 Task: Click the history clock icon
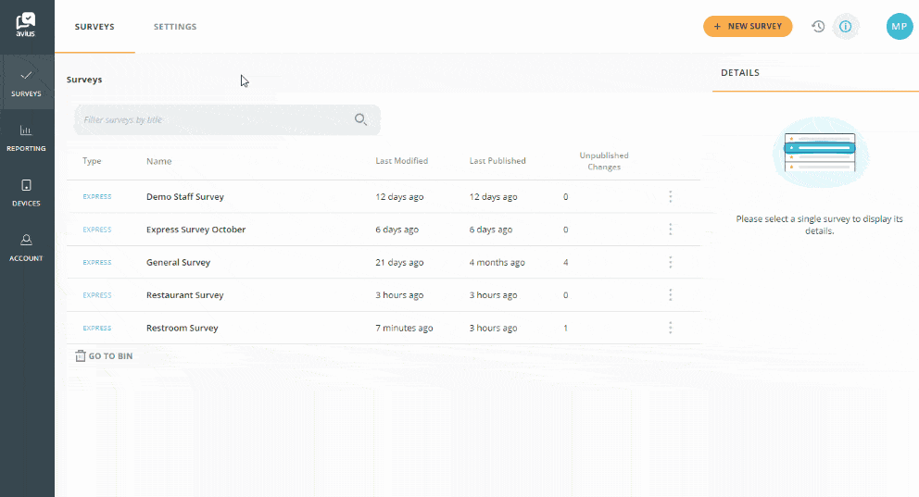[818, 27]
